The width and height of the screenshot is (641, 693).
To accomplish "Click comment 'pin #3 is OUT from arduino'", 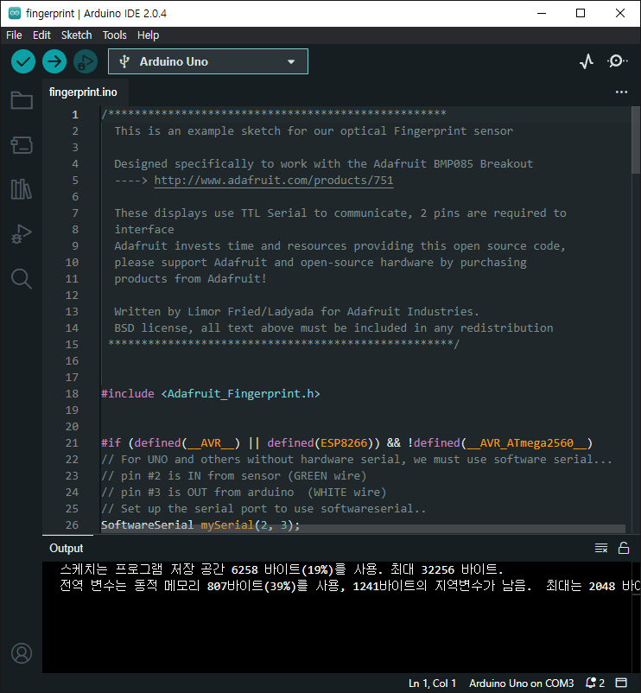I will tap(244, 493).
